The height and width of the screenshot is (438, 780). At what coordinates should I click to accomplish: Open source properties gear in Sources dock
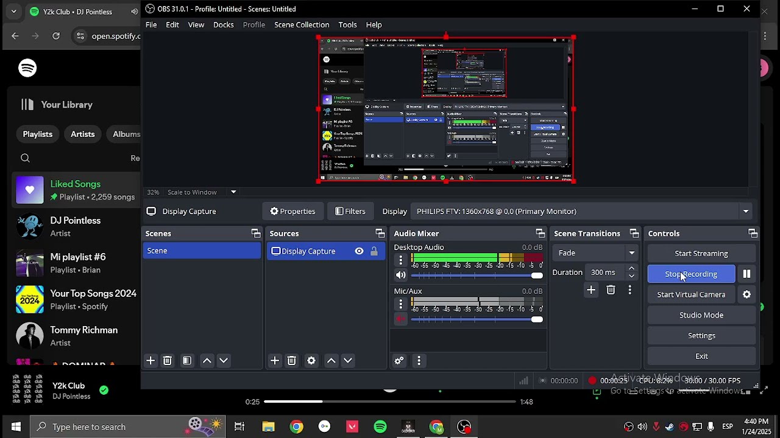311,361
